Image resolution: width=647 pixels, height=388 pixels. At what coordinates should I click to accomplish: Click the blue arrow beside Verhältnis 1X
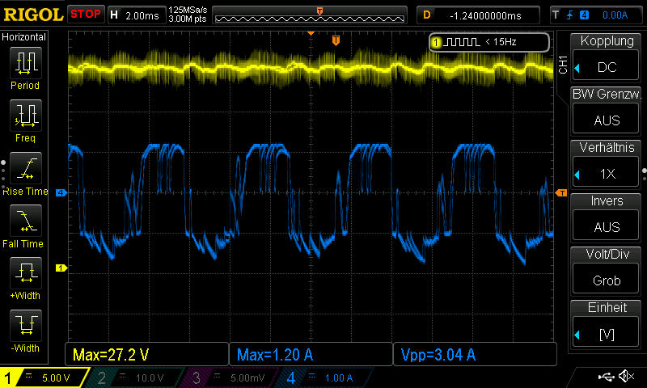[577, 175]
